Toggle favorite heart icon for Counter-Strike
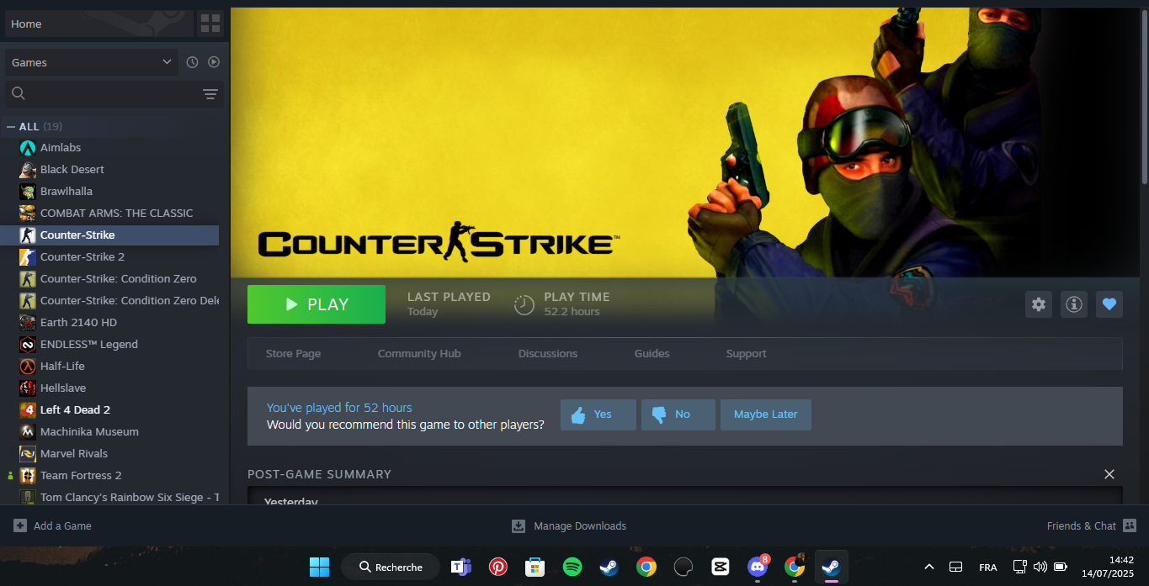1149x586 pixels. tap(1109, 304)
